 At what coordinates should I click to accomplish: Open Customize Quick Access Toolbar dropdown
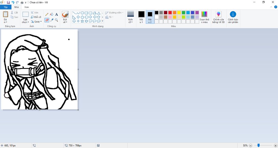coord(26,2)
